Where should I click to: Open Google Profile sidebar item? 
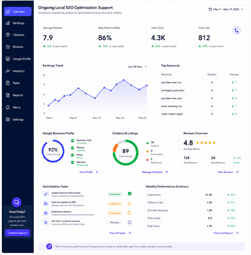click(18, 59)
